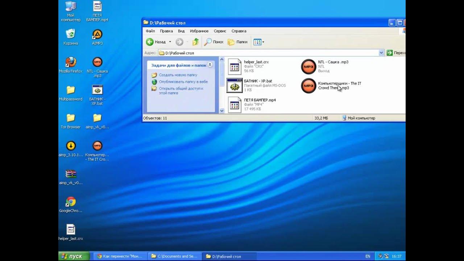Select Компьютер... The IT Cro... desktop mp3
Screen dimensions: 464x261
(x=97, y=151)
